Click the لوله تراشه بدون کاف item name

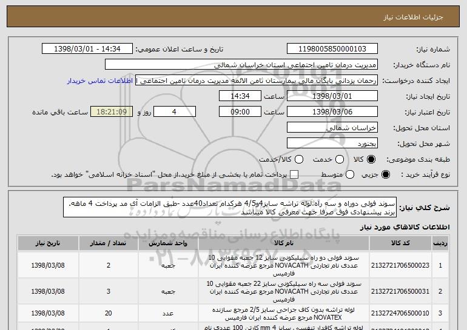click(x=284, y=314)
